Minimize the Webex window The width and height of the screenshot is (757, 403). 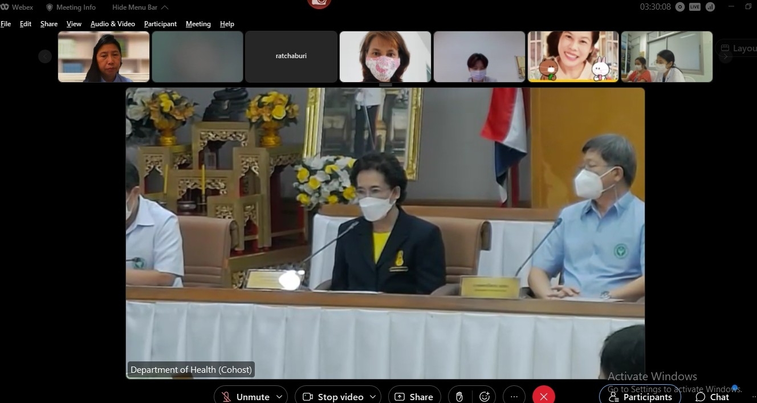tap(732, 7)
